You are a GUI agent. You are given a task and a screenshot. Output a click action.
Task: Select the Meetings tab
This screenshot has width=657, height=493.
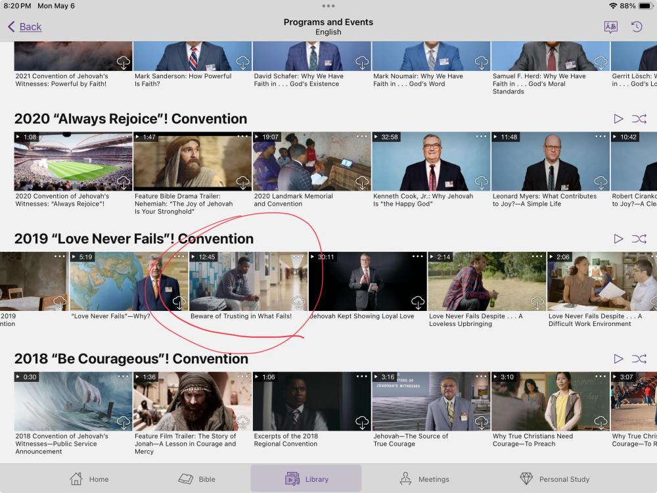tap(424, 479)
